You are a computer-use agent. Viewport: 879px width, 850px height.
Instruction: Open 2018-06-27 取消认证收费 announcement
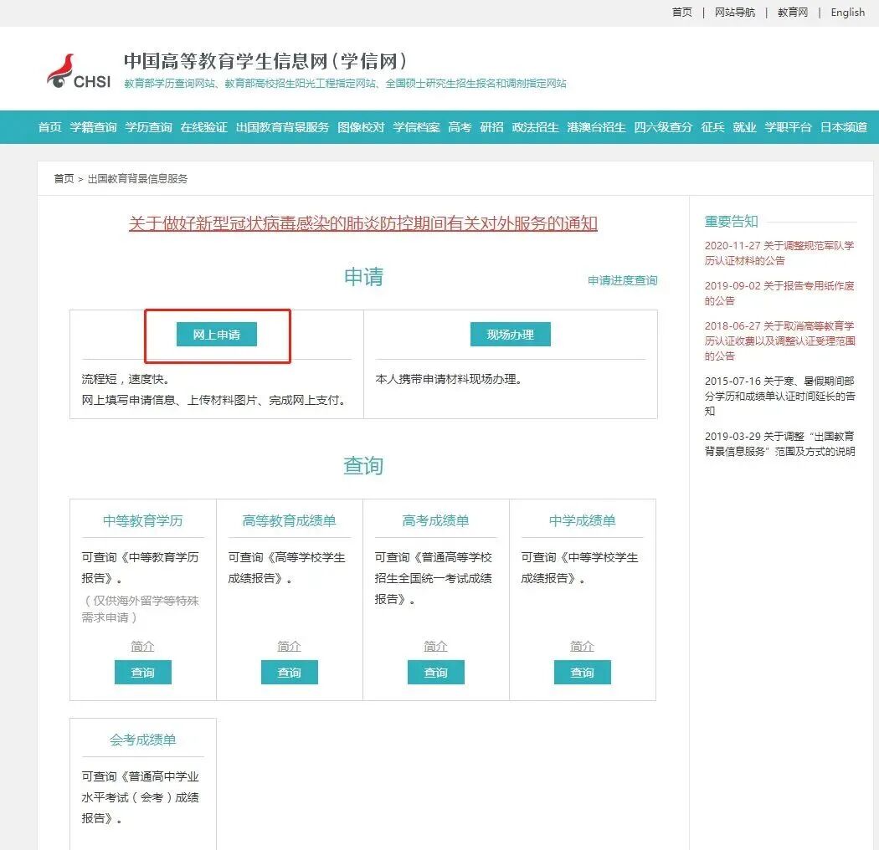pos(779,341)
